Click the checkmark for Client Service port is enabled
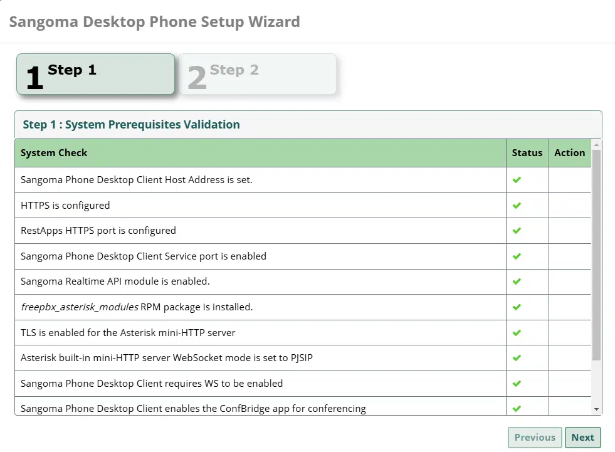 pos(517,256)
